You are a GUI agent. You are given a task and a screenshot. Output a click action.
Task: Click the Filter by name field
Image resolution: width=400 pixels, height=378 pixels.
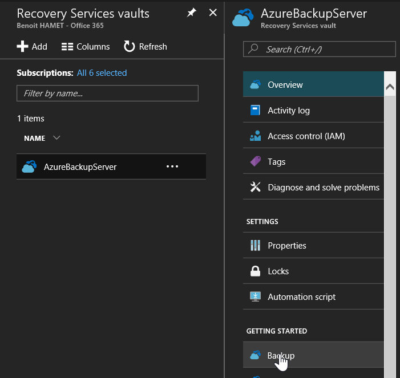(107, 93)
